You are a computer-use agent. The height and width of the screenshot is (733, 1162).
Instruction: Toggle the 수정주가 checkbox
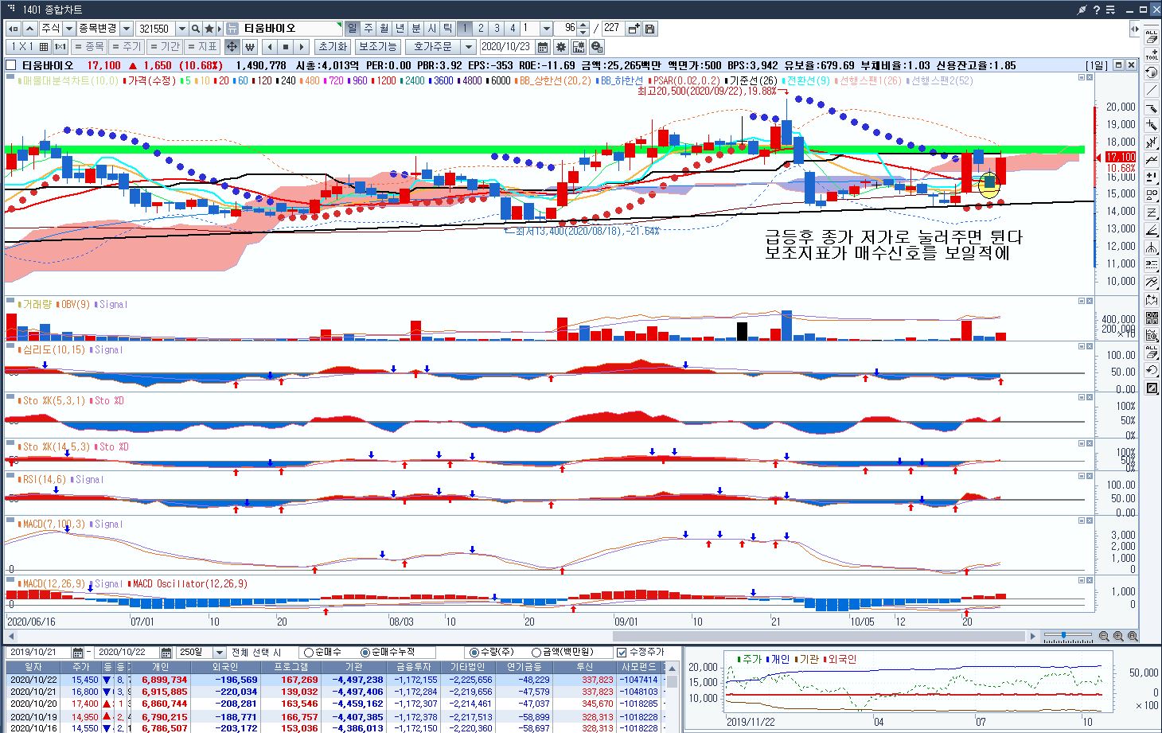click(622, 653)
